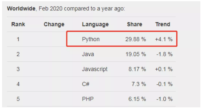This screenshot has height=110, width=203.
Task: Click Javascript's 8.17 % share value
Action: [x=137, y=69]
